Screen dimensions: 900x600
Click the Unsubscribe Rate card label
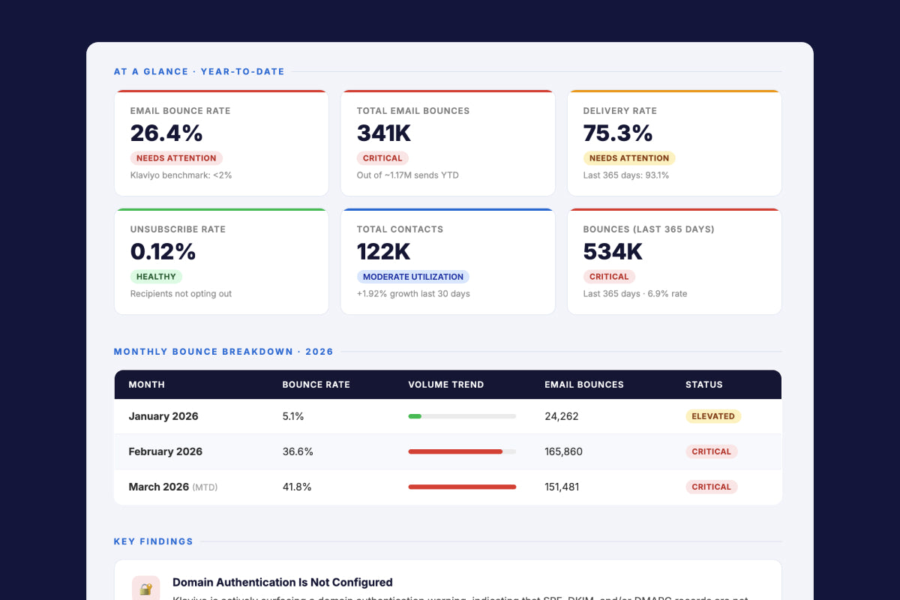178,229
